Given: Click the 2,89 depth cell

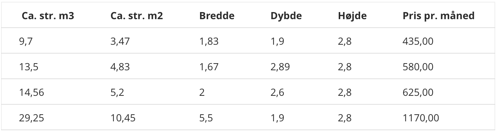Looking at the screenshot, I should point(281,67).
